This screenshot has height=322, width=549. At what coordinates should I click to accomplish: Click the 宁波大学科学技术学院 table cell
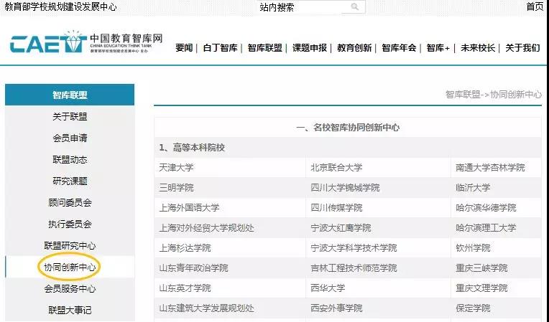pyautogui.click(x=378, y=248)
